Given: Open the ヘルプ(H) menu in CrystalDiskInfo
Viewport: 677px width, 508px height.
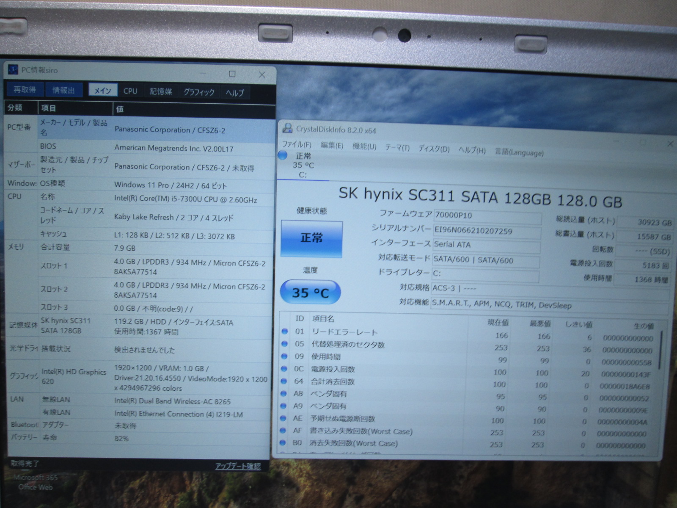Looking at the screenshot, I should coord(472,150).
